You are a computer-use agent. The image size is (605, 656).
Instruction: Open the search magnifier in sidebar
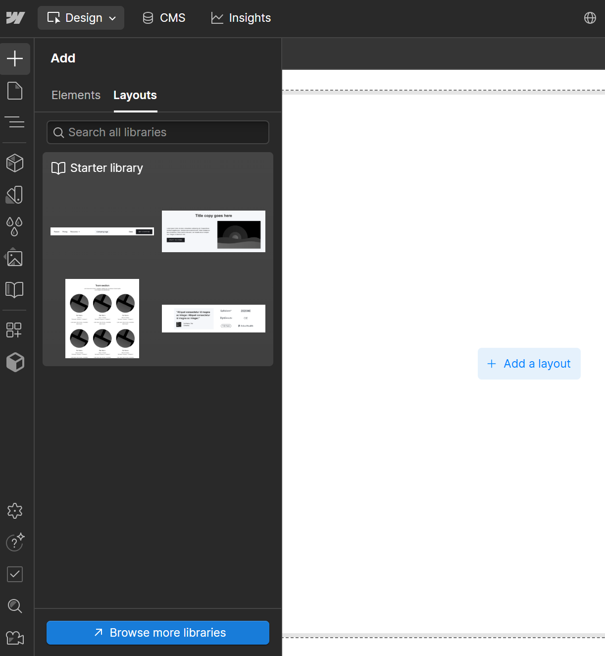coord(15,606)
